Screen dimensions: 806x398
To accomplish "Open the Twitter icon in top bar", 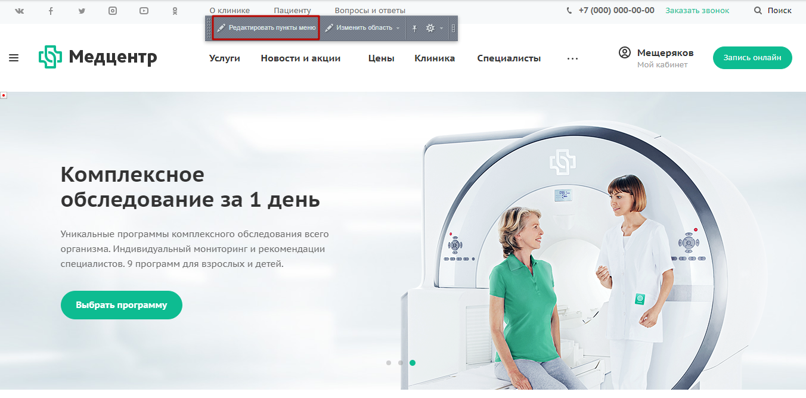I will (x=82, y=11).
